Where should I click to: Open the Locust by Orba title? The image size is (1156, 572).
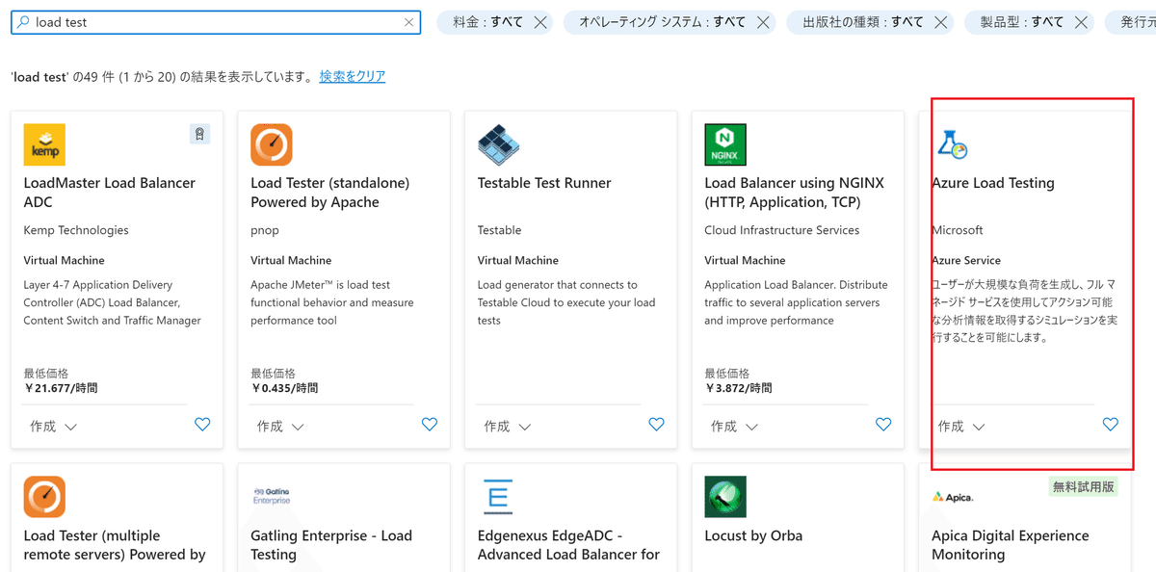coord(753,535)
